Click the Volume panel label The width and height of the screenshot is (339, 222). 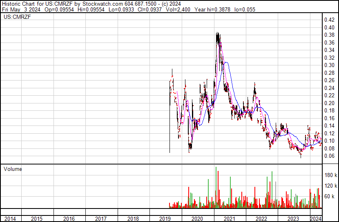click(13, 169)
